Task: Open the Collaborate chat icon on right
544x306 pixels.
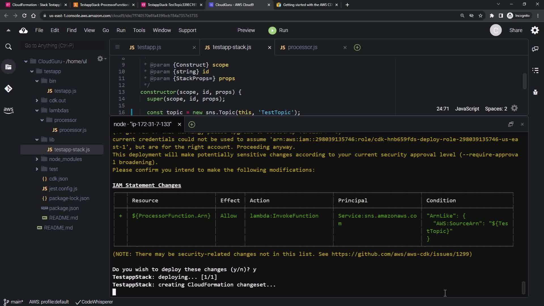Action: [x=535, y=49]
